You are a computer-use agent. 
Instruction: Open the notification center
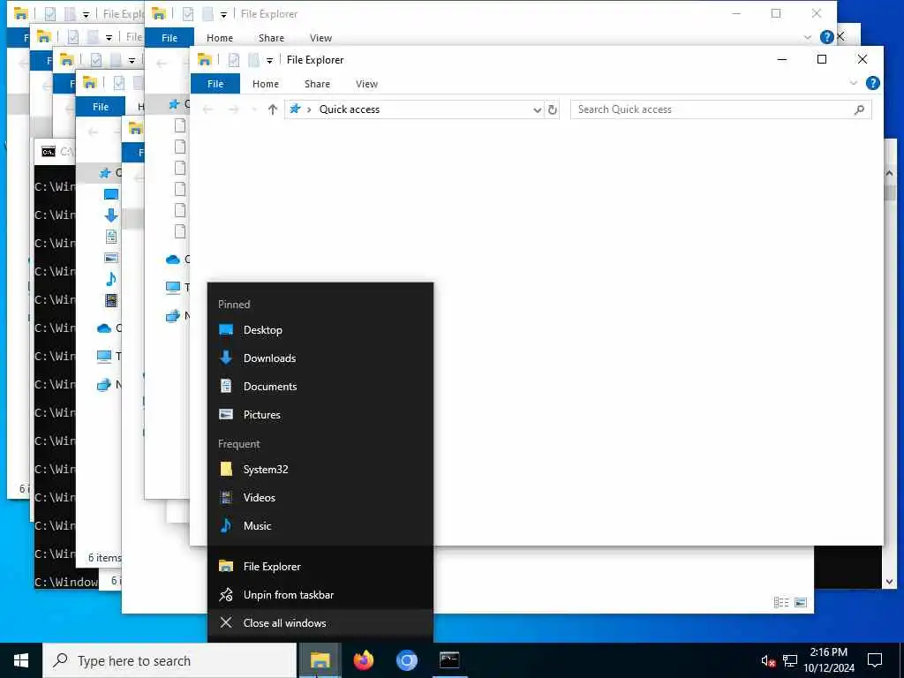point(875,660)
